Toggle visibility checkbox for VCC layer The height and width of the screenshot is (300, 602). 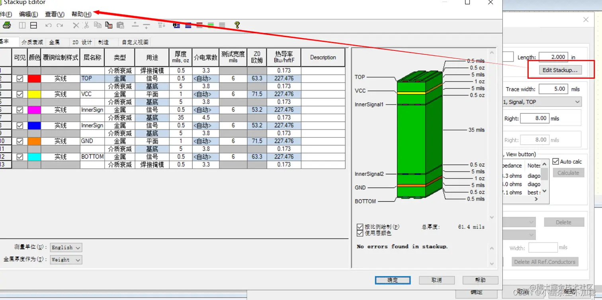[x=20, y=94]
